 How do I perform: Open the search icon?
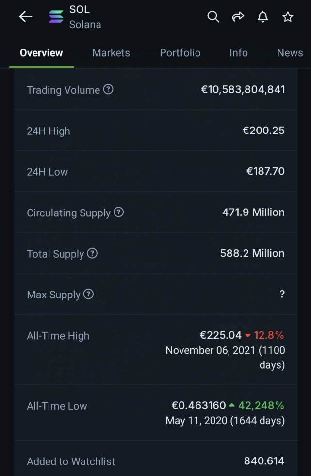pos(213,16)
